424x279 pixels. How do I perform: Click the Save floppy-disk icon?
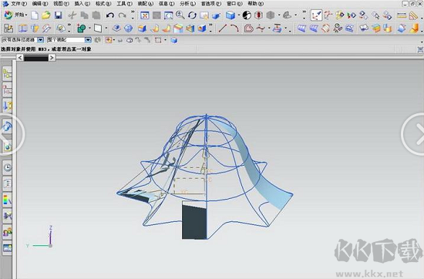click(59, 15)
